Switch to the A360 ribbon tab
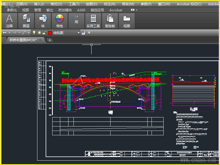220x165 pixels. [x=81, y=10]
